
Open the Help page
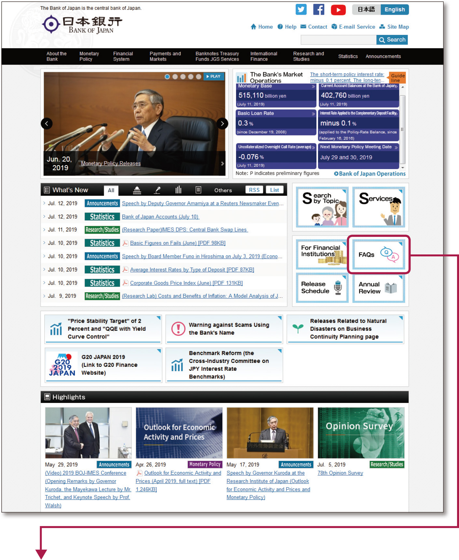(x=287, y=27)
